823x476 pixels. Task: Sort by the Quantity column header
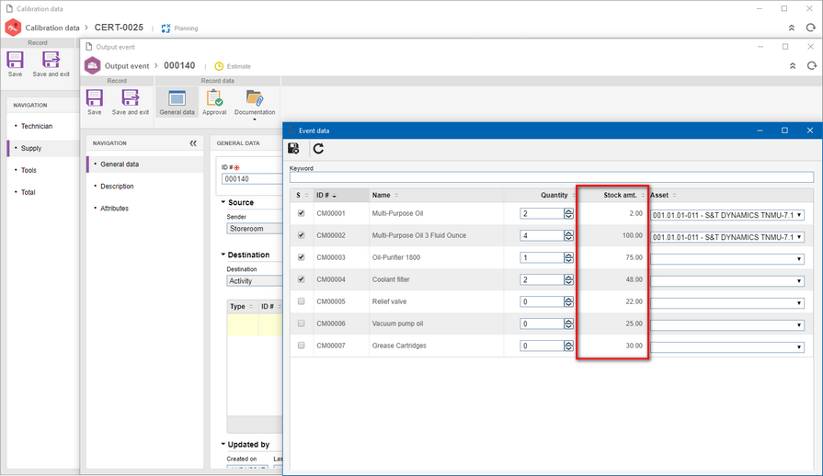tap(540, 195)
